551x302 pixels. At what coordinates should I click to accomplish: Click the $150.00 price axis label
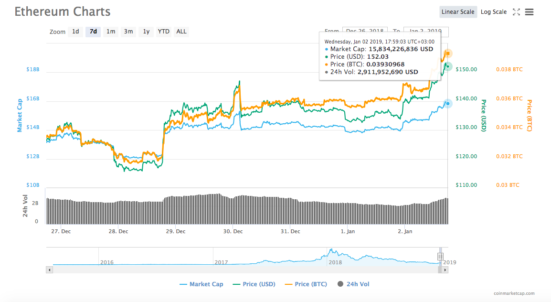click(x=466, y=69)
